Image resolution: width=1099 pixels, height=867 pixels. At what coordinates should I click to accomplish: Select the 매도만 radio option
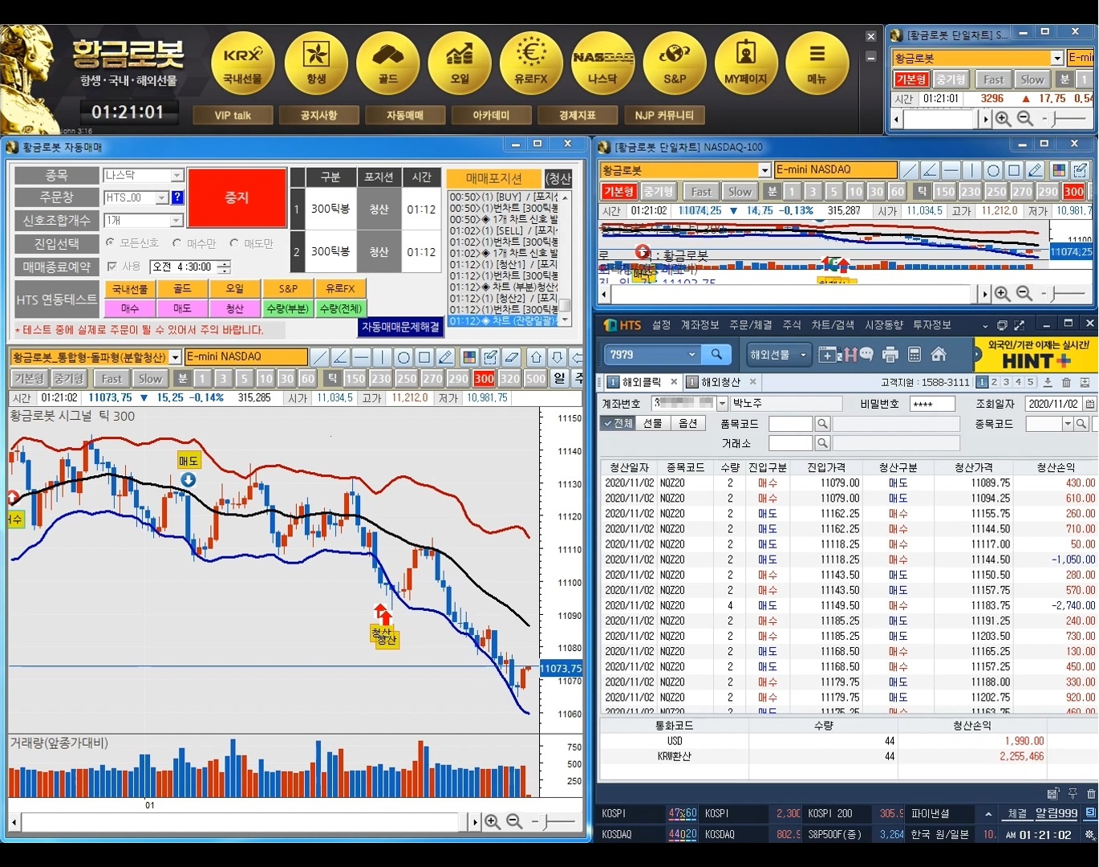[x=252, y=243]
